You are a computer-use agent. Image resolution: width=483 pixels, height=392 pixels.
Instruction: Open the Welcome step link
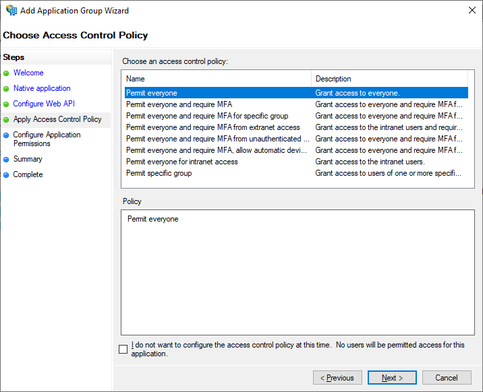[x=28, y=73]
